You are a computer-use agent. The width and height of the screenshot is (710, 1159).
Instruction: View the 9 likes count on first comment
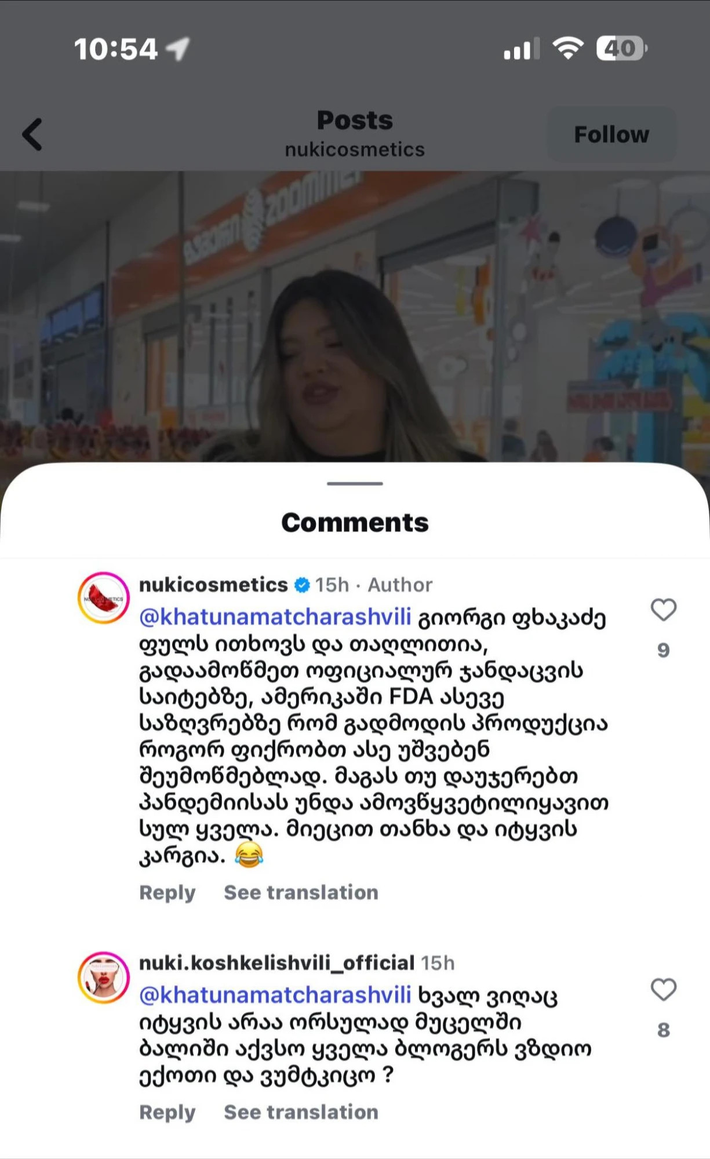(x=664, y=650)
